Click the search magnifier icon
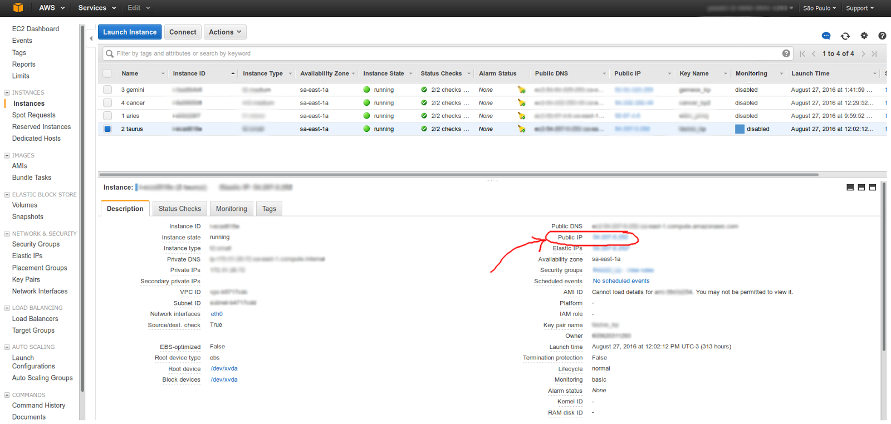Screen dimensions: 891x424 point(110,53)
